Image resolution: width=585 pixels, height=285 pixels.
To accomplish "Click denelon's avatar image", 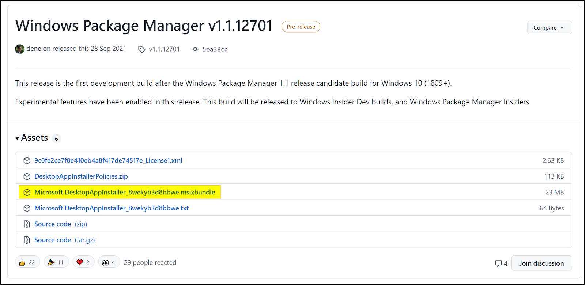I will pyautogui.click(x=20, y=49).
